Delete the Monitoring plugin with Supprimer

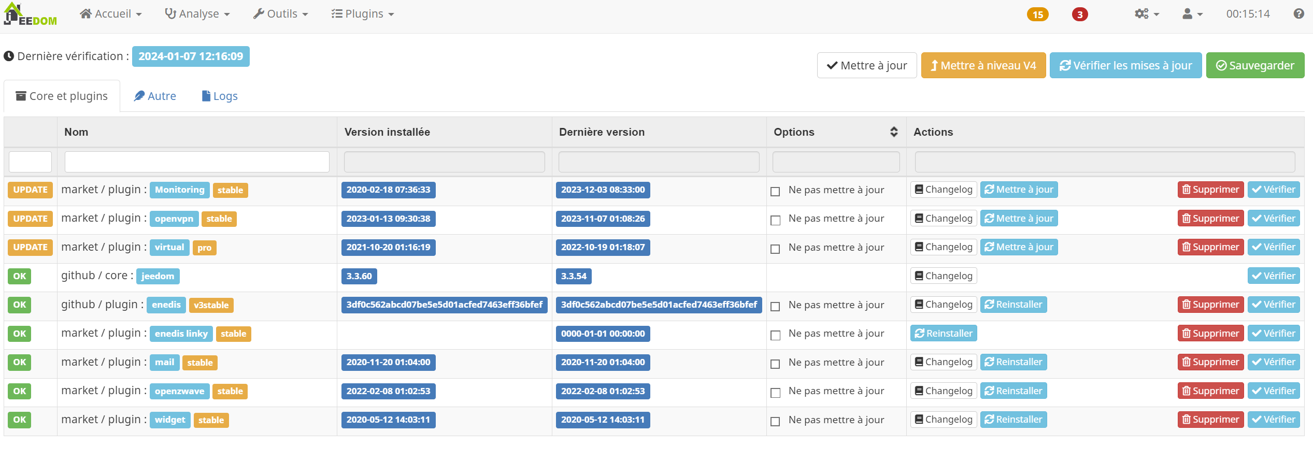click(x=1210, y=190)
